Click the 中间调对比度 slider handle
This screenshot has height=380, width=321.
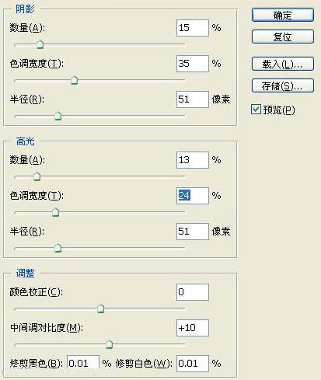[x=110, y=344]
